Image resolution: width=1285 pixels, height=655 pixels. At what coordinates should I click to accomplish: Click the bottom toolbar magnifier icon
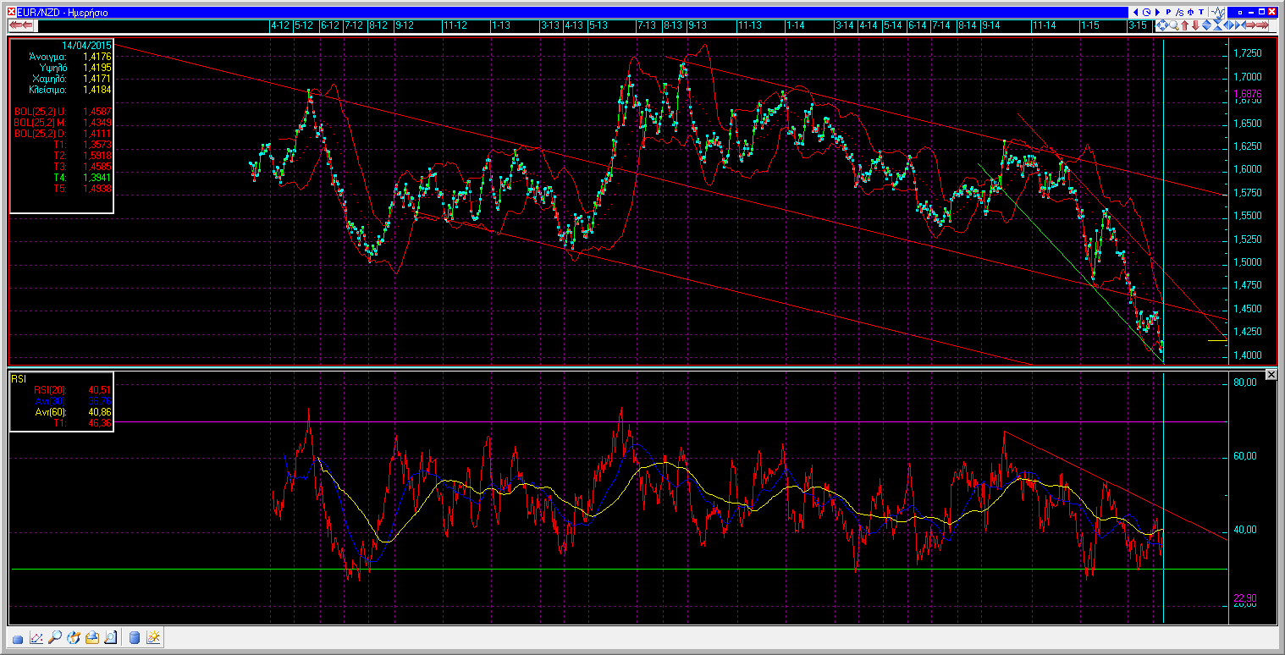tap(55, 637)
